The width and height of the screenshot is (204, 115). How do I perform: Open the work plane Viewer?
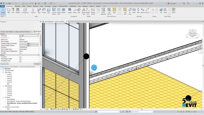pos(173,11)
